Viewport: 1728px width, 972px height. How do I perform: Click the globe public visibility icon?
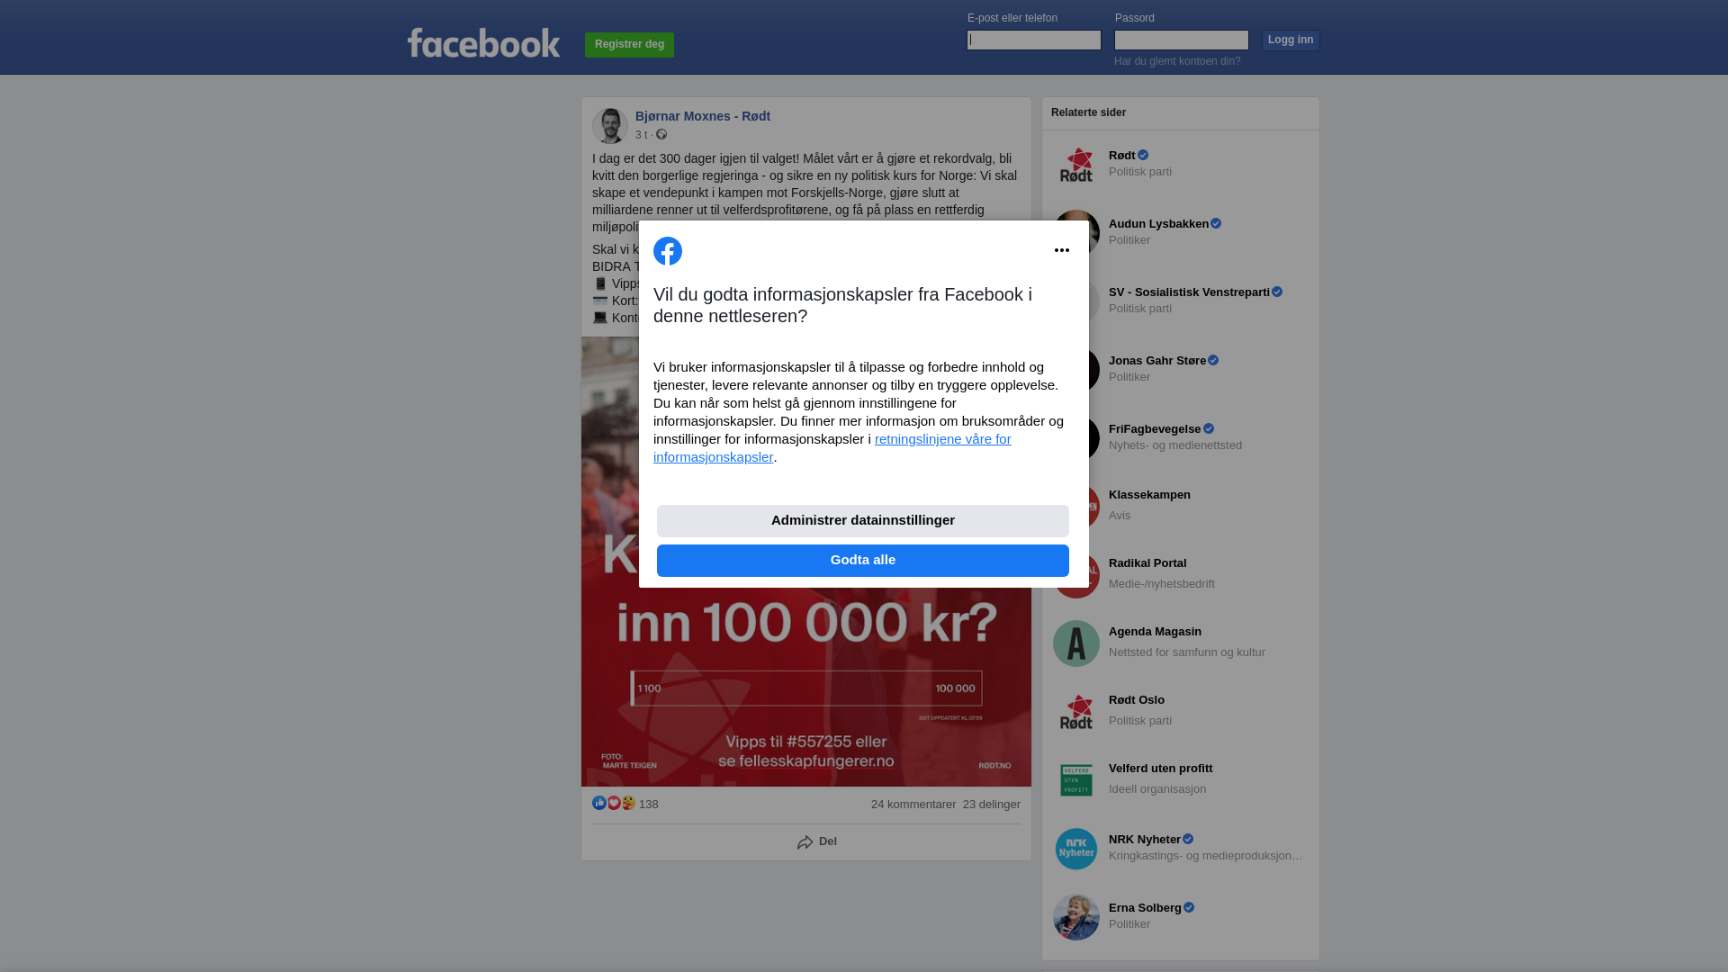click(661, 134)
